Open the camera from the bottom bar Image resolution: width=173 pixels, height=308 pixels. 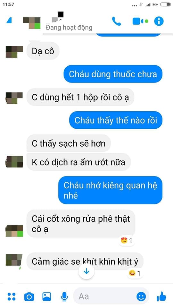click(x=29, y=296)
